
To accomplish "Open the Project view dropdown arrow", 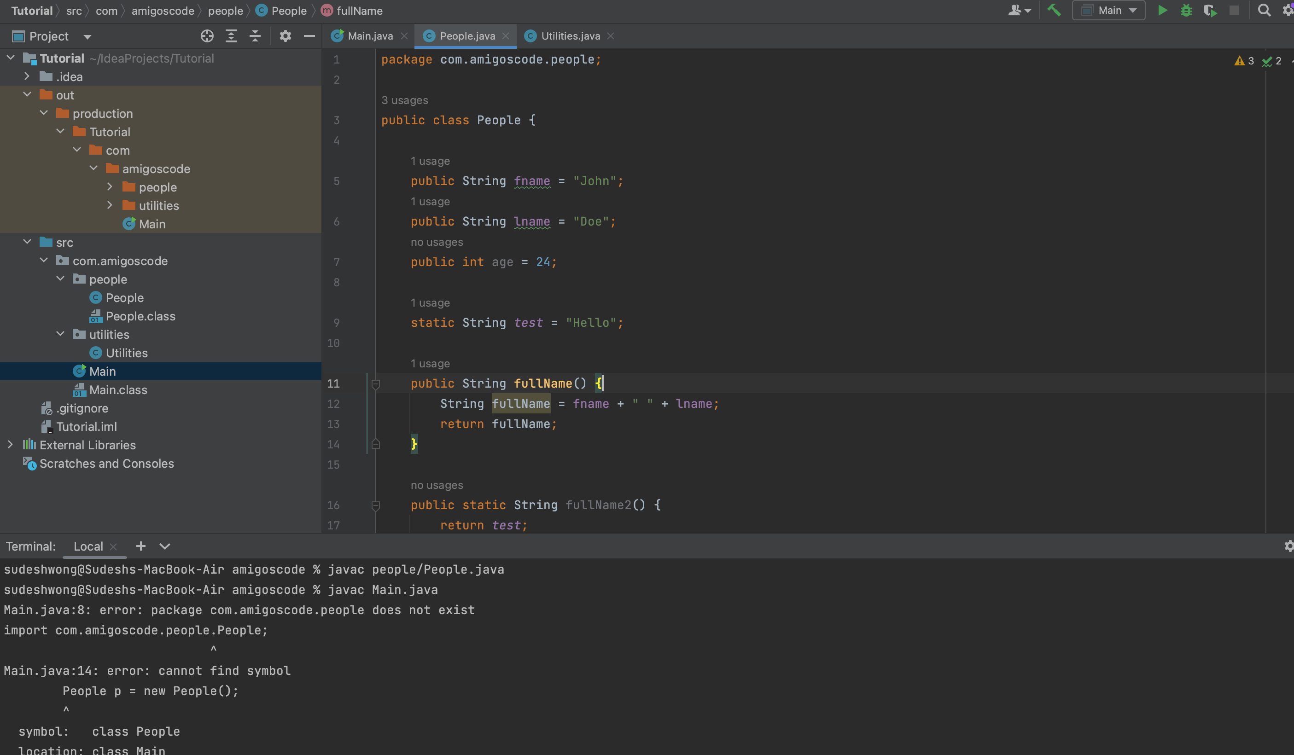I will click(87, 36).
